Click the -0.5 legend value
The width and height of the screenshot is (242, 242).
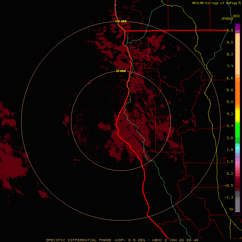pyautogui.click(x=229, y=186)
